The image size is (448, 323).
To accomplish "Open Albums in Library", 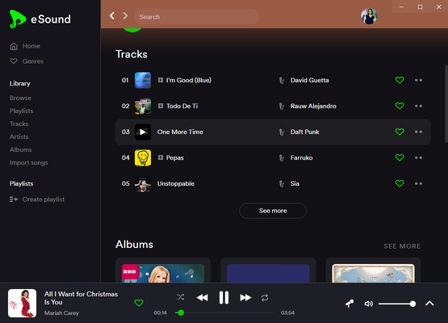I will 20,149.
